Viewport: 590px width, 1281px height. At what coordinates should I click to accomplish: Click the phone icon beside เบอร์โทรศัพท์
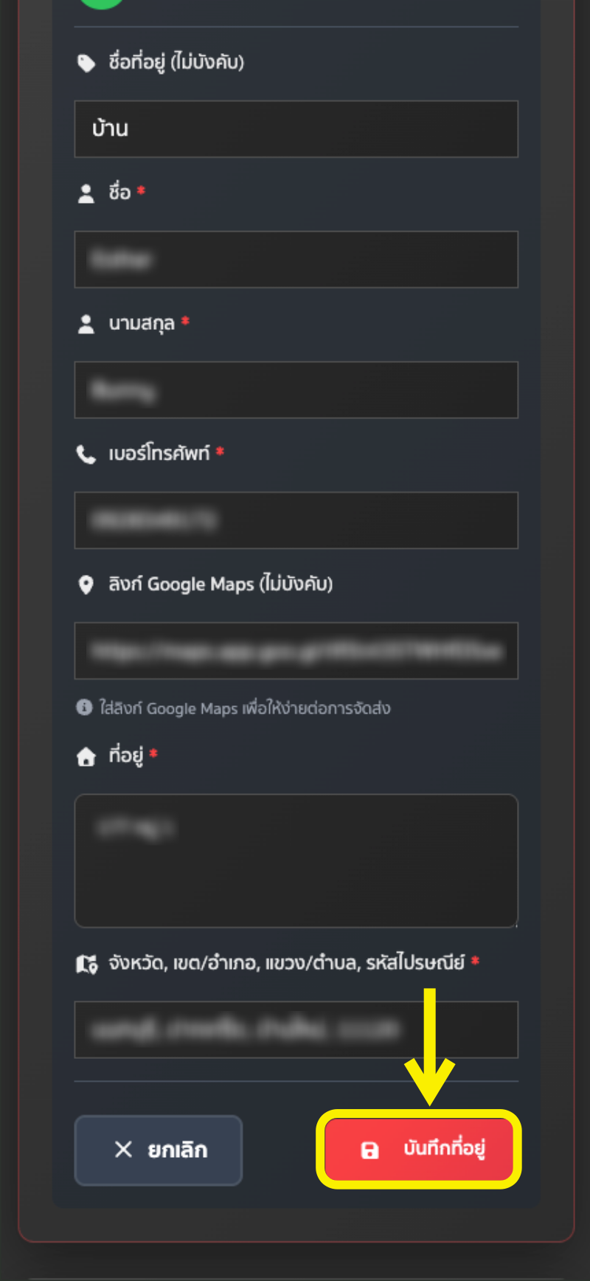(86, 455)
